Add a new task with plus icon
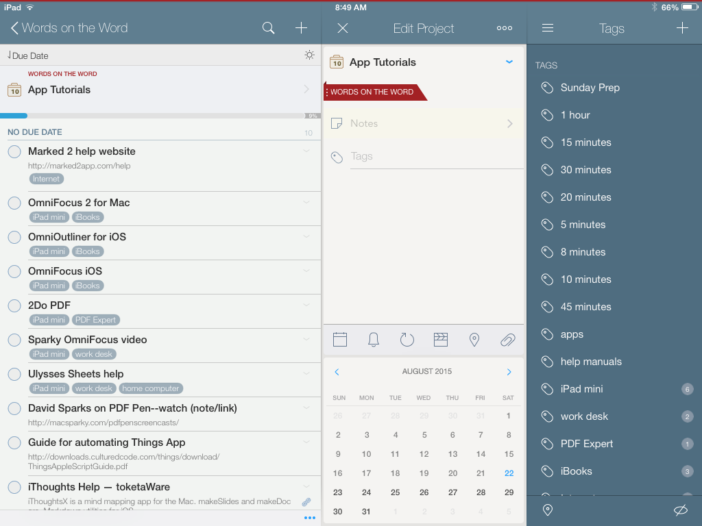 point(301,28)
